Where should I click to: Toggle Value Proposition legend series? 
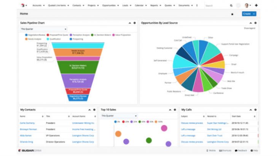click(122, 35)
